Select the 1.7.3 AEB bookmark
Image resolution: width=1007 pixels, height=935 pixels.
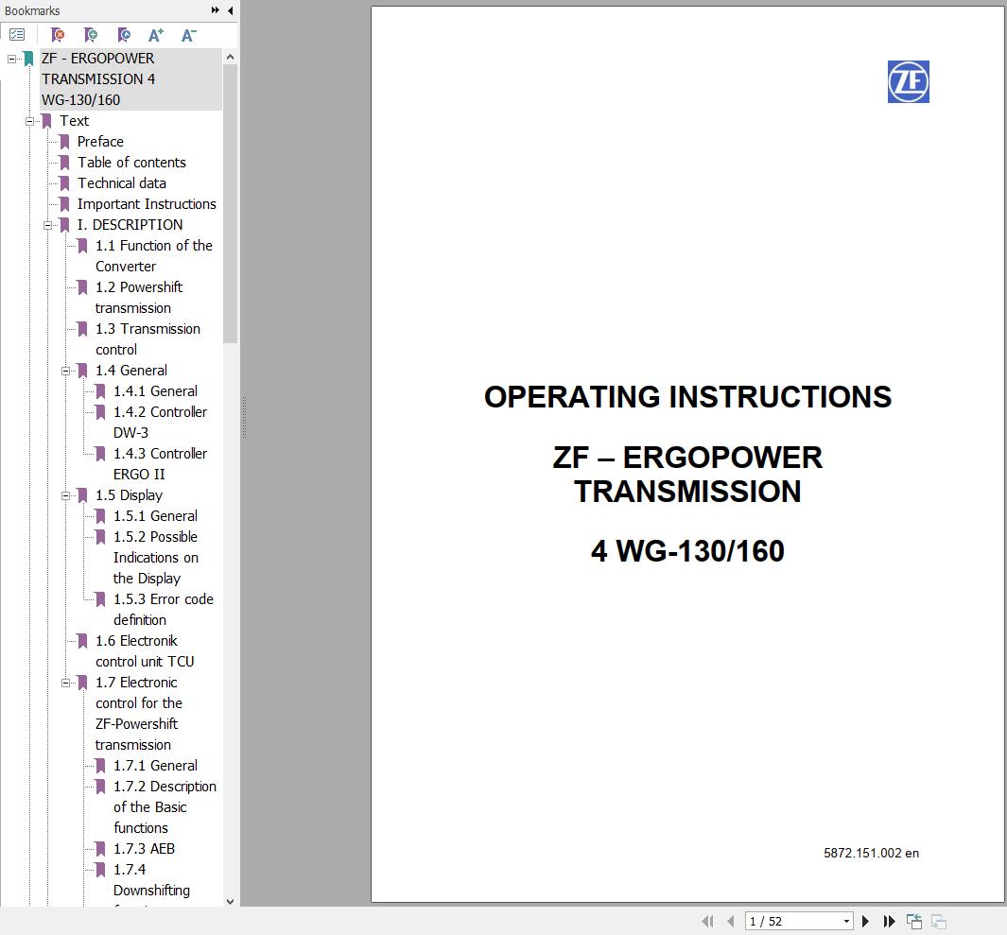[x=144, y=849]
